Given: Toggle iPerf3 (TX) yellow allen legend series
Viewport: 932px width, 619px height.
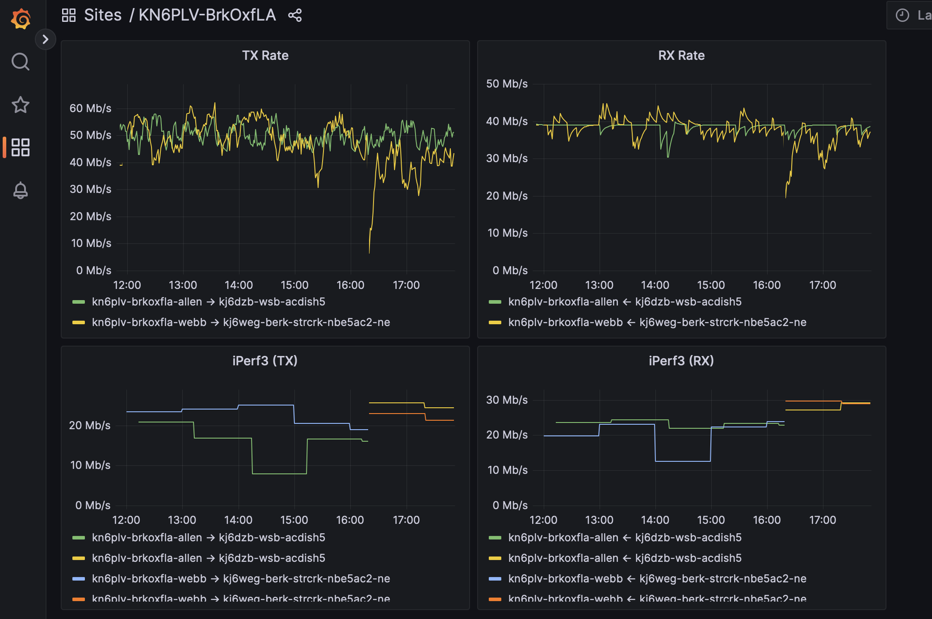Looking at the screenshot, I should click(209, 558).
